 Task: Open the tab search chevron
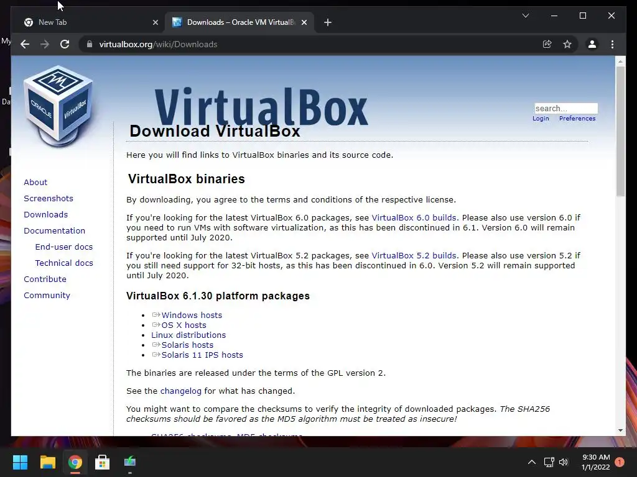click(525, 16)
